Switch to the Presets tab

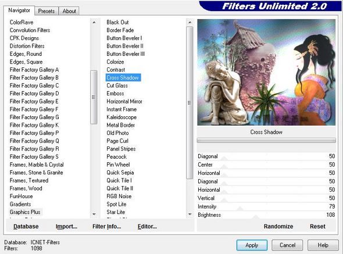click(47, 11)
